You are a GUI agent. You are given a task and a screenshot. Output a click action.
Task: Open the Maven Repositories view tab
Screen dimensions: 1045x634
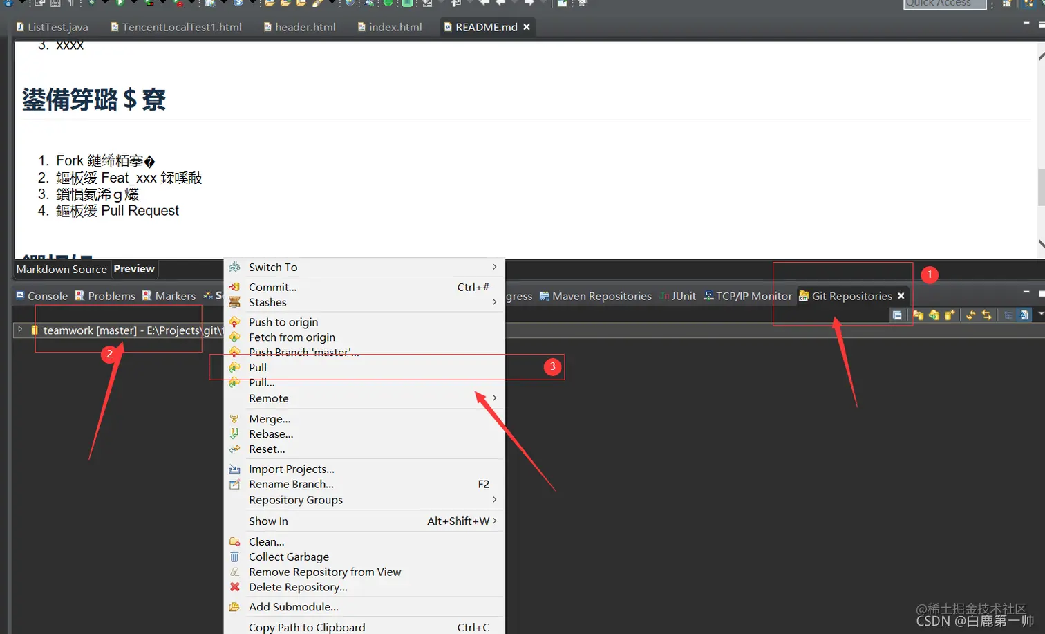596,296
